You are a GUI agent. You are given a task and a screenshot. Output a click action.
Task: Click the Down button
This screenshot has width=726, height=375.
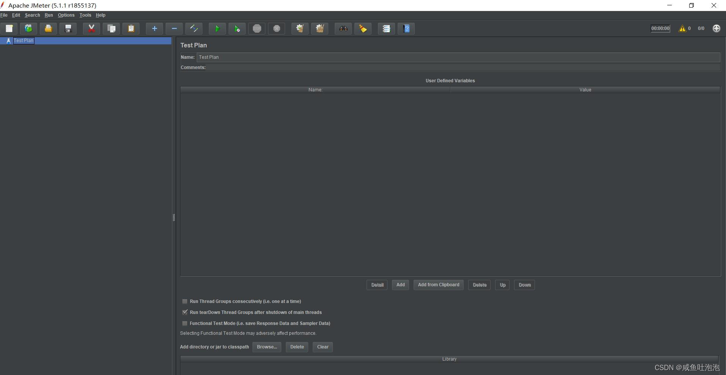point(524,285)
